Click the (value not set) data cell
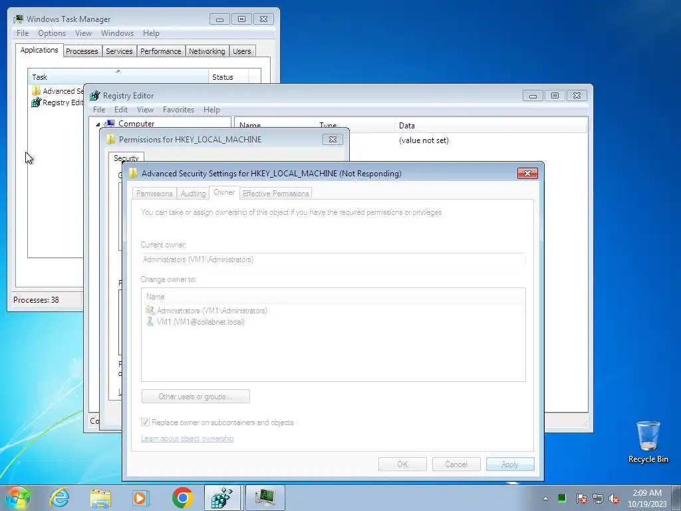681x511 pixels. coord(424,140)
